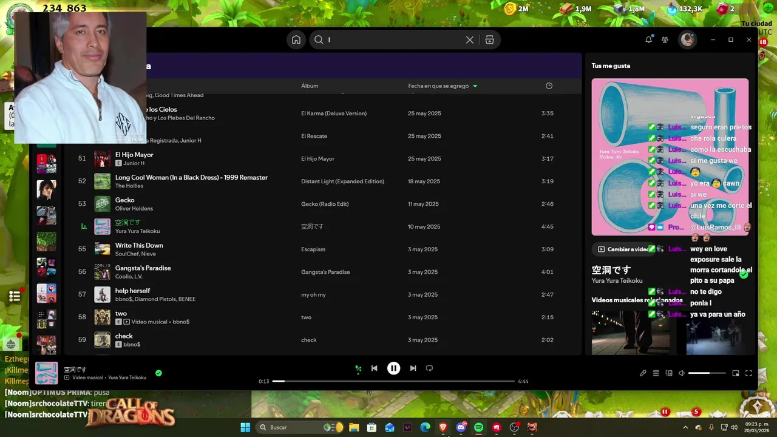Open Microsoft Edge from taskbar
This screenshot has width=777, height=437.
426,427
